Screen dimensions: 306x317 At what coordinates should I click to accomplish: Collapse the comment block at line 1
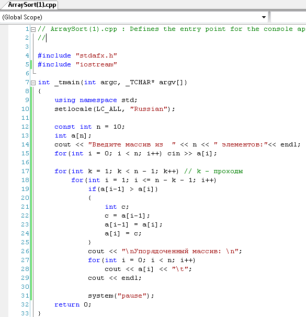pyautogui.click(x=33, y=29)
